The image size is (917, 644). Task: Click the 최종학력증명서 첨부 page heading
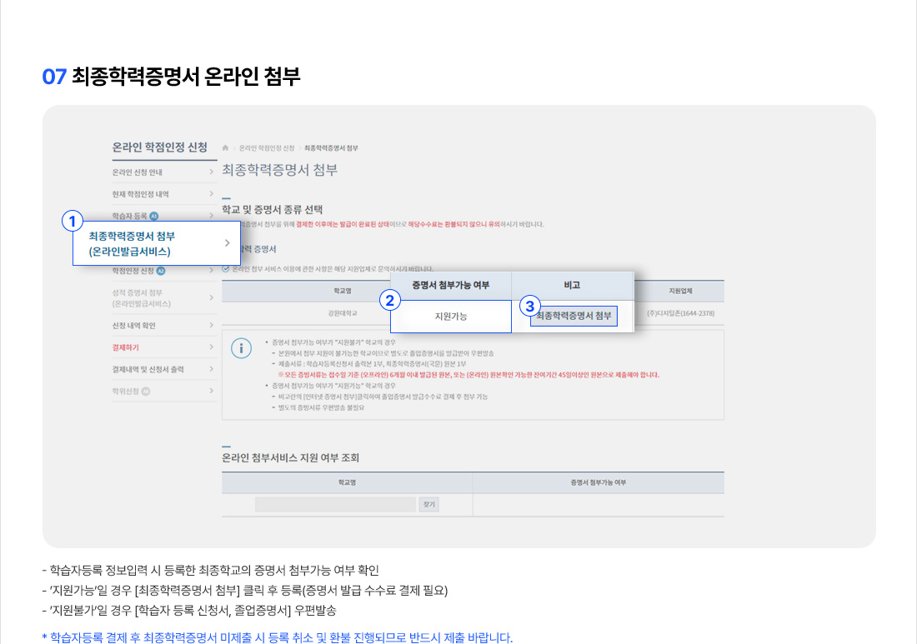279,170
